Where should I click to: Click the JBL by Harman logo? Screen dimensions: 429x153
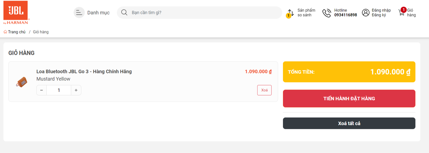(x=16, y=12)
